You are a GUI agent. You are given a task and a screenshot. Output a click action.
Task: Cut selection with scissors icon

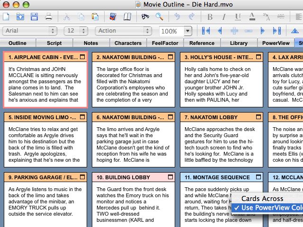tap(67, 17)
